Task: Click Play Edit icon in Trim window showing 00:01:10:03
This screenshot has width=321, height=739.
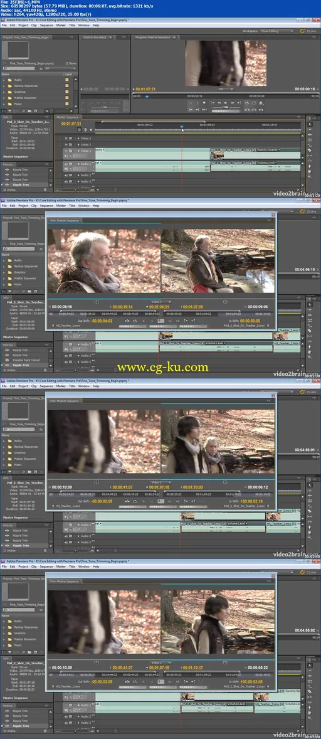Action: pos(127,501)
